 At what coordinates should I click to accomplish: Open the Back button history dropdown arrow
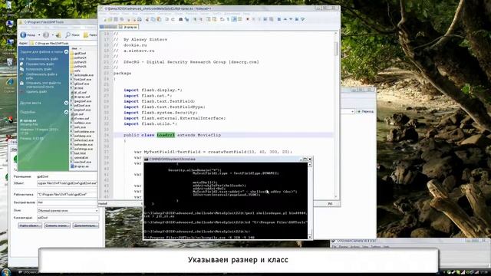(x=39, y=35)
